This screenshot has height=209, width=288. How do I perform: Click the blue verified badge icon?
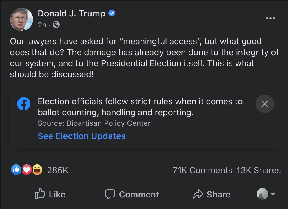[112, 13]
